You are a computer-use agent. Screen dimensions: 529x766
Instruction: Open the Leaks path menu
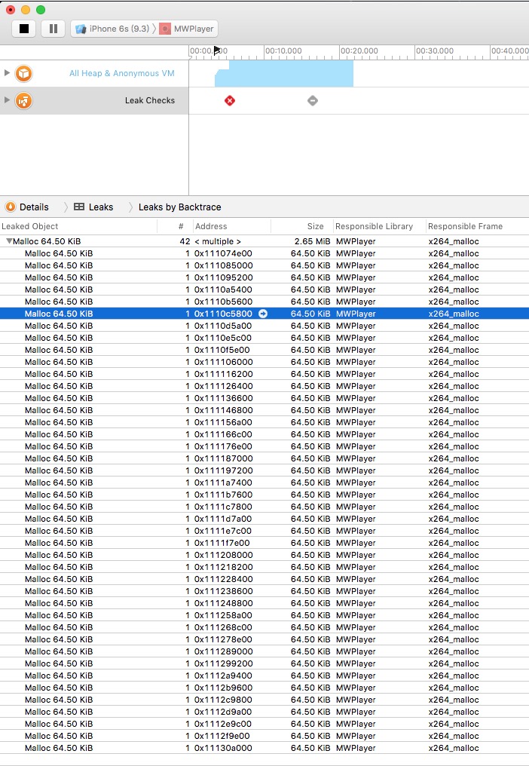tap(101, 207)
